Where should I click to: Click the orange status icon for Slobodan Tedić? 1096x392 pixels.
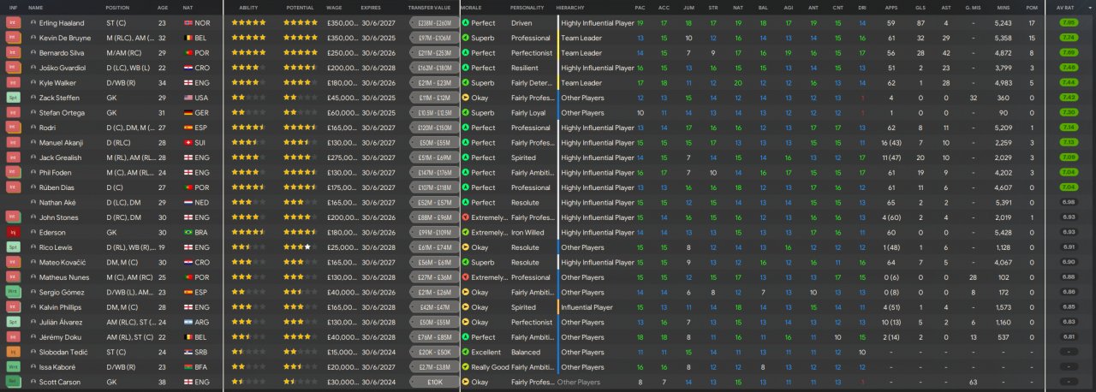click(x=13, y=353)
